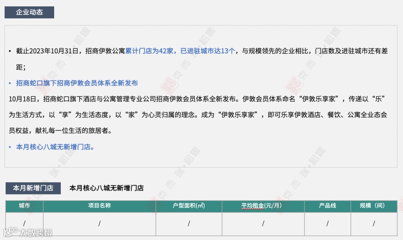Click the black 本月核心八城无新增门店 text beside 本月新增门店

tap(106, 188)
